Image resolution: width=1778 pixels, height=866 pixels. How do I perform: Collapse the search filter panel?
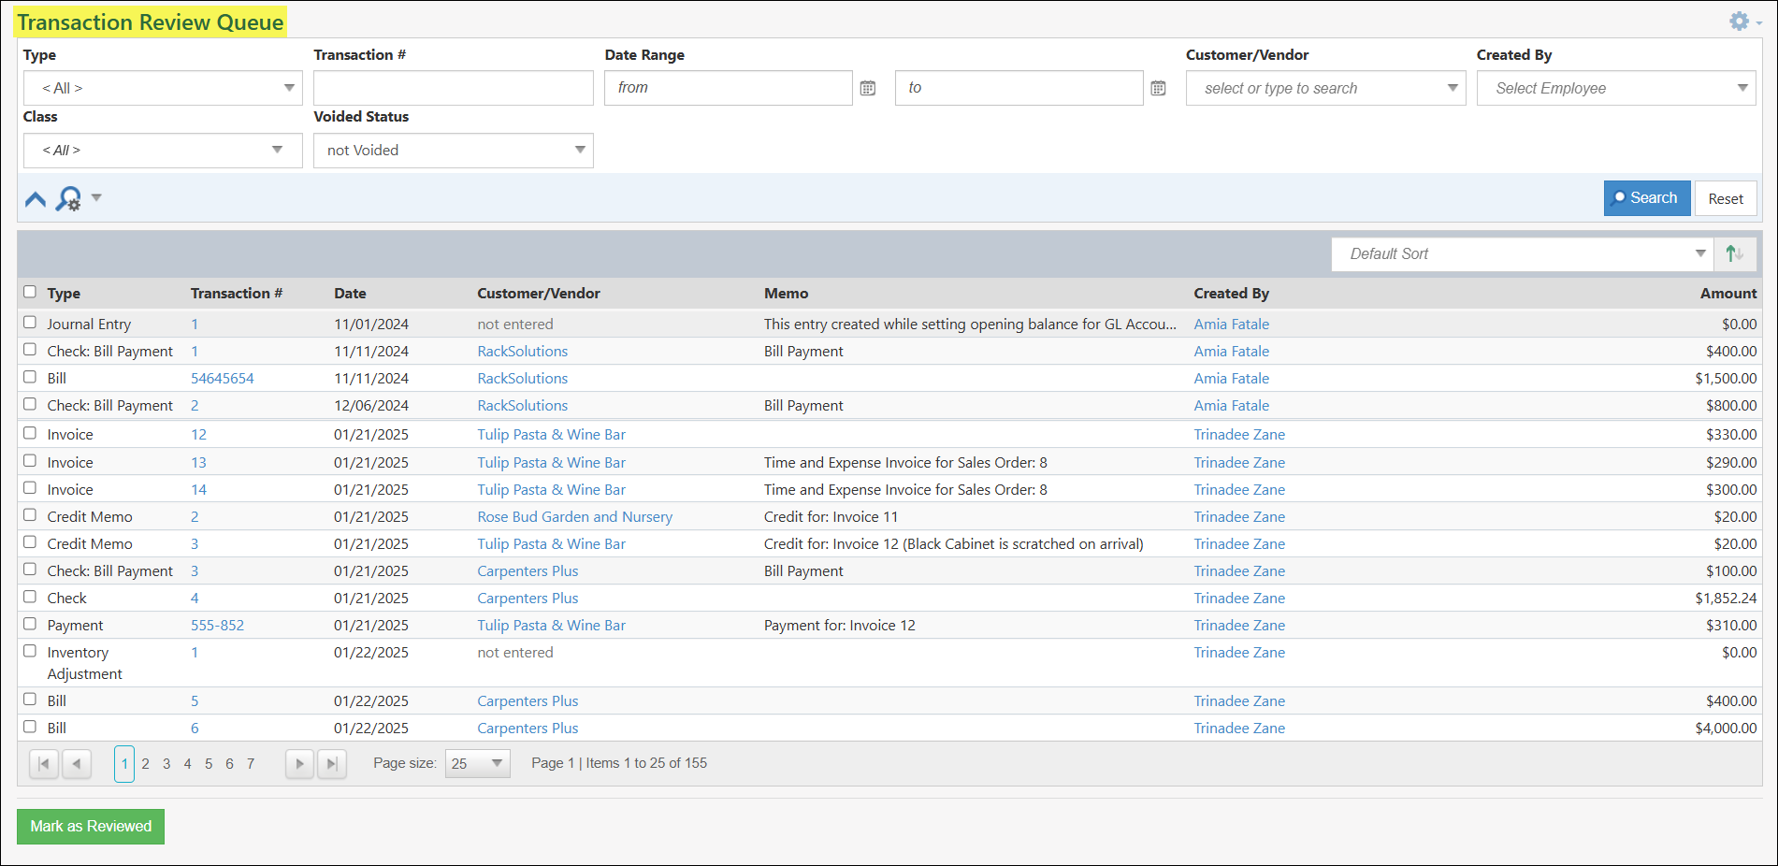pyautogui.click(x=35, y=198)
